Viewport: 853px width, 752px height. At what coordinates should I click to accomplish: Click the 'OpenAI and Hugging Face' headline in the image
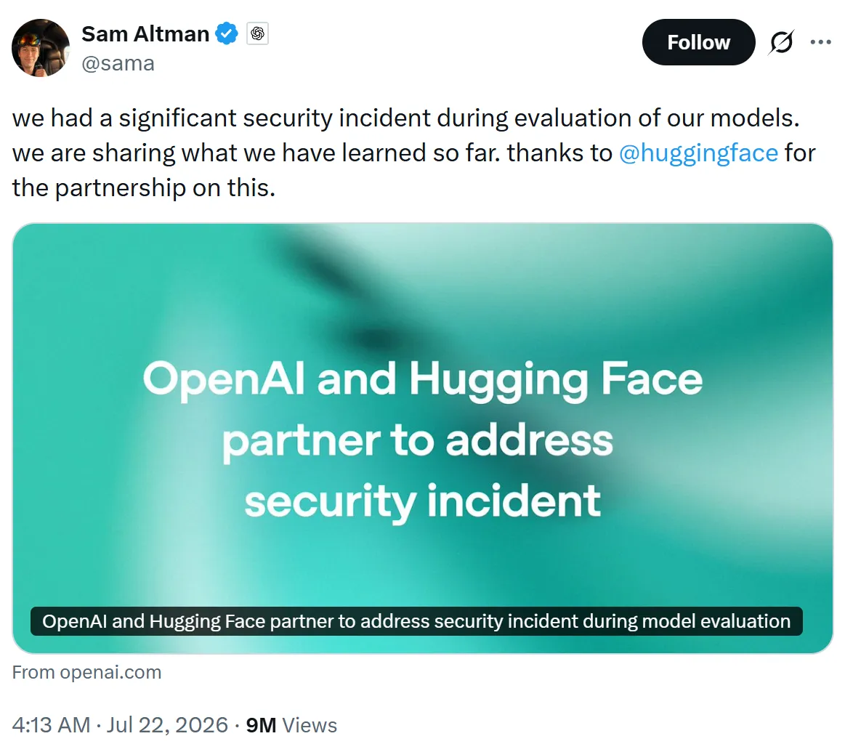coord(423,380)
